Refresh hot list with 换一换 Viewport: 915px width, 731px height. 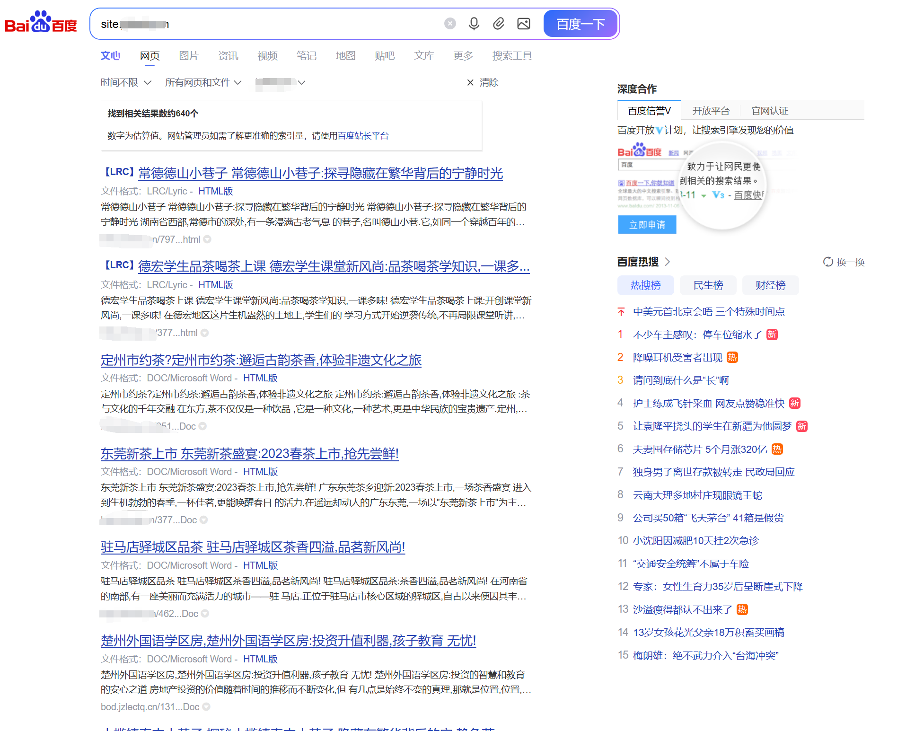[x=844, y=262]
